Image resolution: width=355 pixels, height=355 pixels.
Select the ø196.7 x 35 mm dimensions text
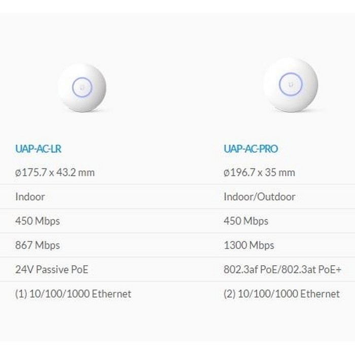259,172
